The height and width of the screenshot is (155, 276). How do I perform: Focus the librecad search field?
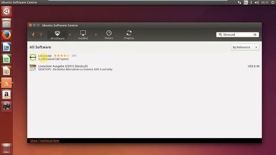(x=238, y=34)
